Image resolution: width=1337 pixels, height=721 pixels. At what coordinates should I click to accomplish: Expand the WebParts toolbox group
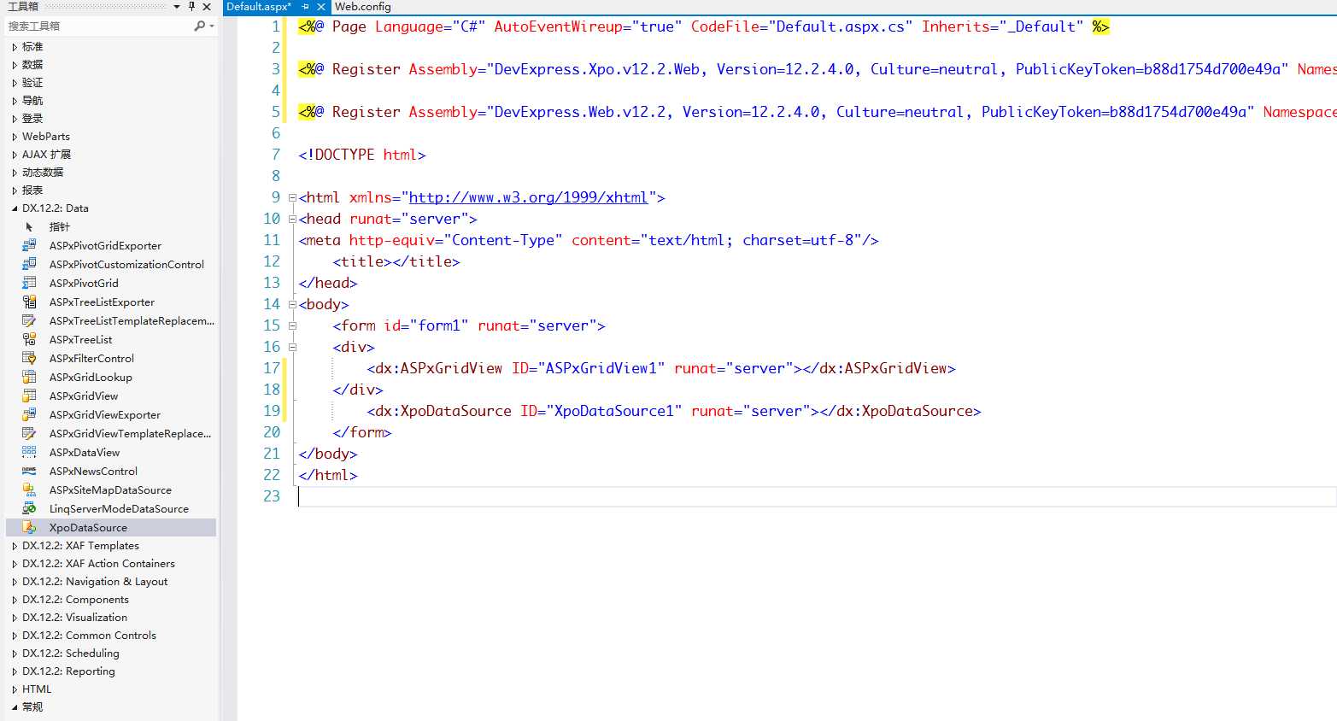click(15, 137)
